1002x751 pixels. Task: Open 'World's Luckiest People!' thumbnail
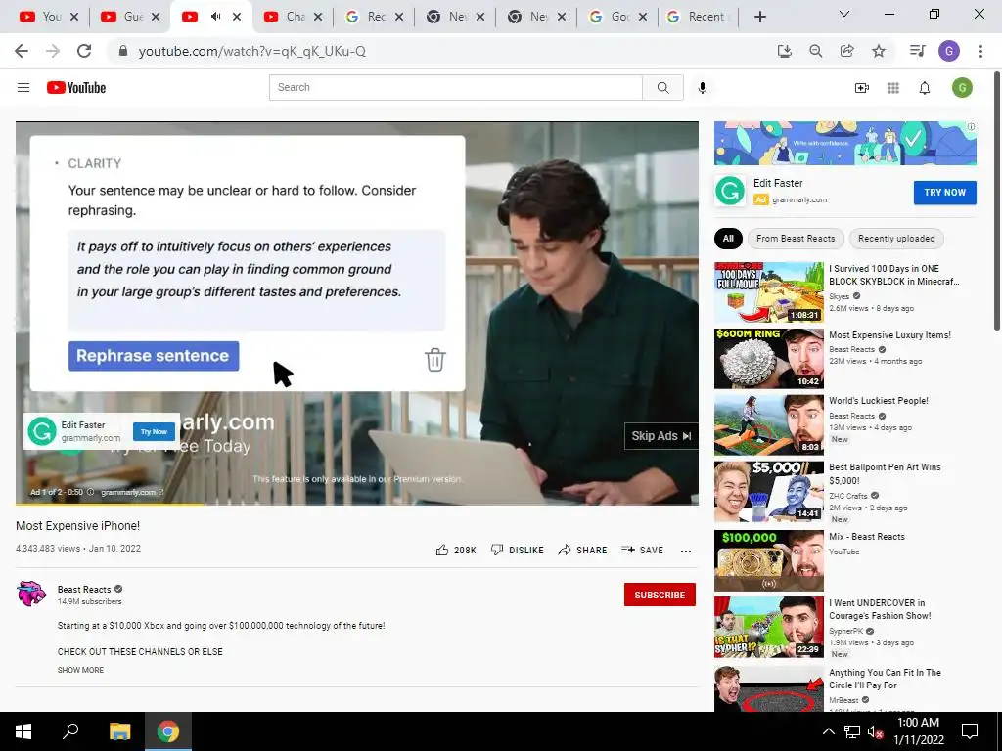(x=769, y=424)
